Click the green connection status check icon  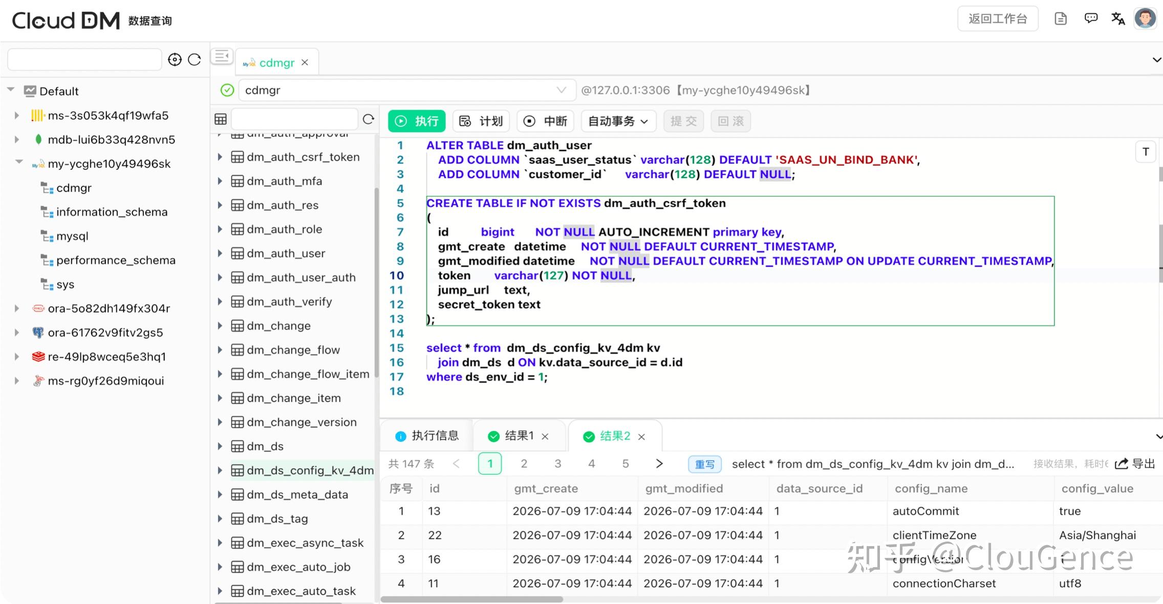pos(227,90)
